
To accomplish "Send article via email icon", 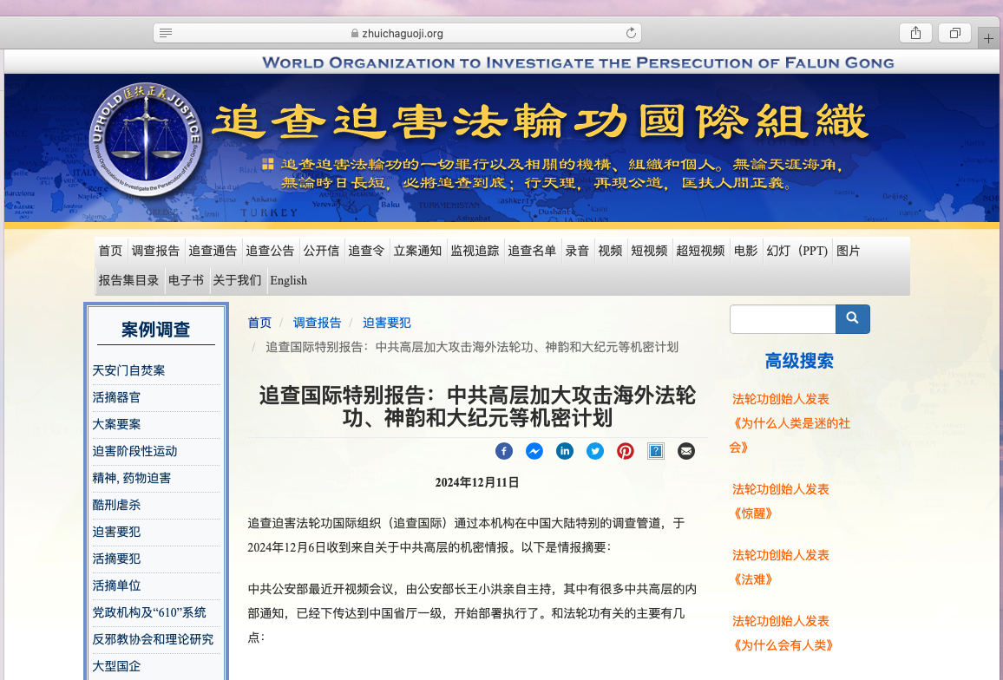I will click(x=686, y=451).
